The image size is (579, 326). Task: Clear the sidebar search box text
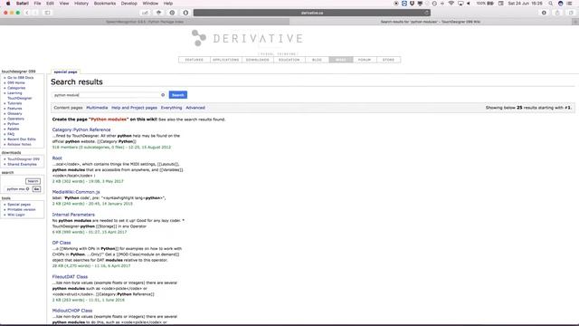tap(27, 189)
